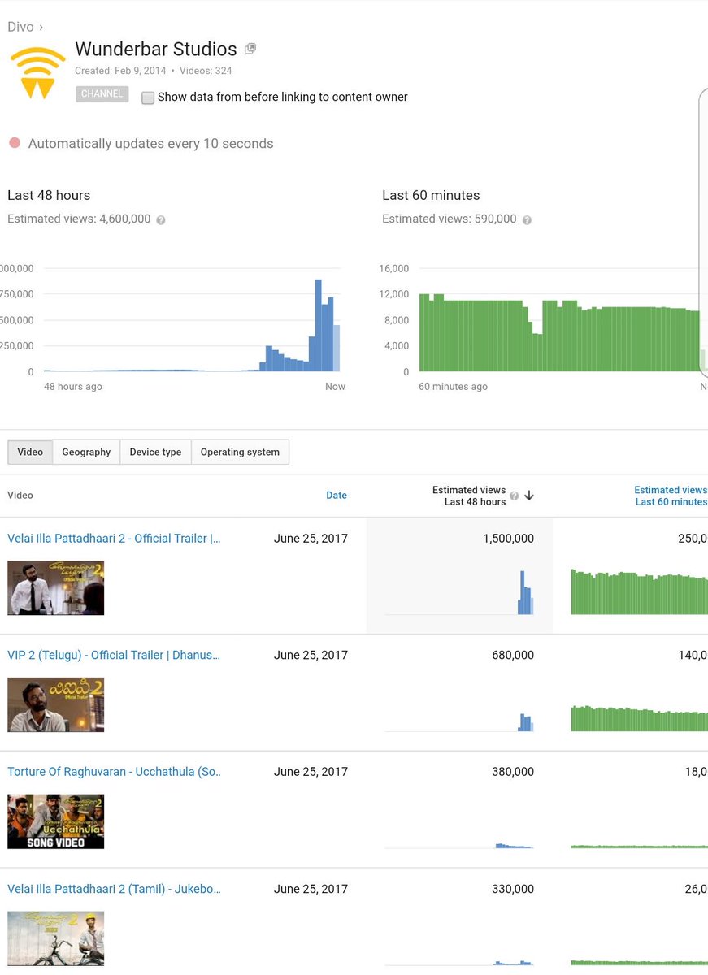
Task: Click the red live-update indicator dot
Action: (x=15, y=143)
